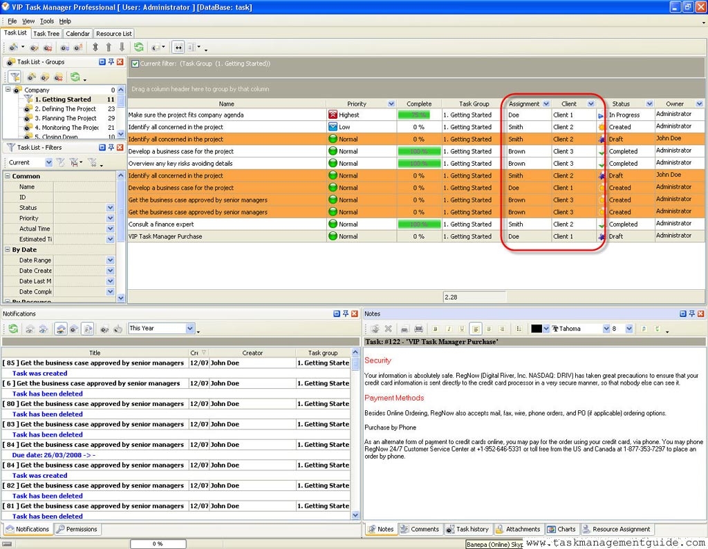Open the Task history tab
Screen dimensions: 708x549
[467, 529]
